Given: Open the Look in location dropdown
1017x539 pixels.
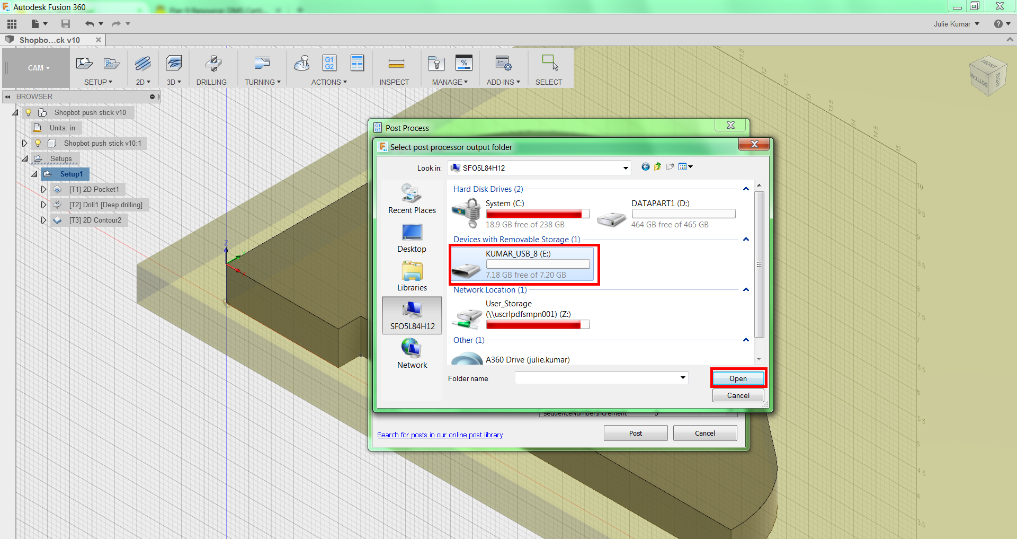Looking at the screenshot, I should click(x=626, y=168).
